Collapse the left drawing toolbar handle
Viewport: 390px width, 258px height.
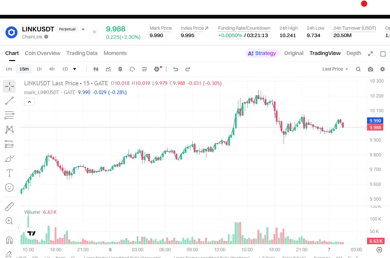pyautogui.click(x=19, y=228)
